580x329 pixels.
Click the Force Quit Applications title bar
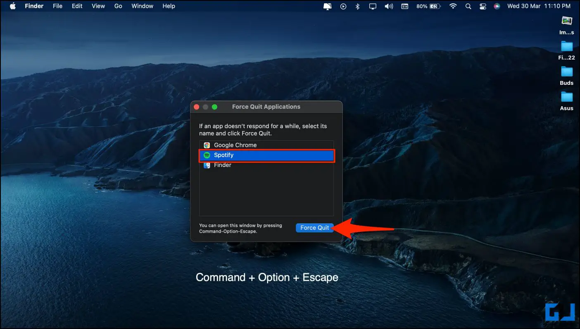(266, 107)
